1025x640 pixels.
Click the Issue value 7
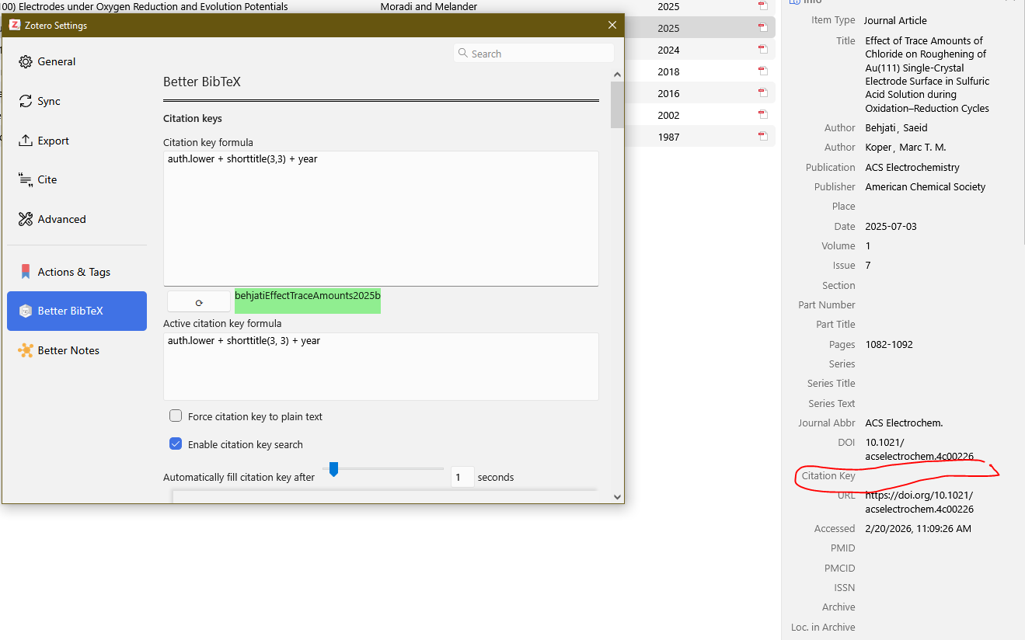point(868,265)
